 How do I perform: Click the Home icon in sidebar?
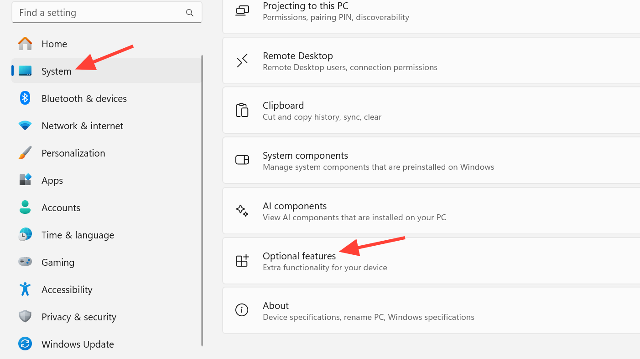25,44
